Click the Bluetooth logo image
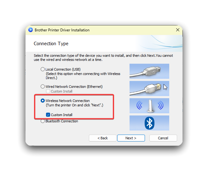 149,123
